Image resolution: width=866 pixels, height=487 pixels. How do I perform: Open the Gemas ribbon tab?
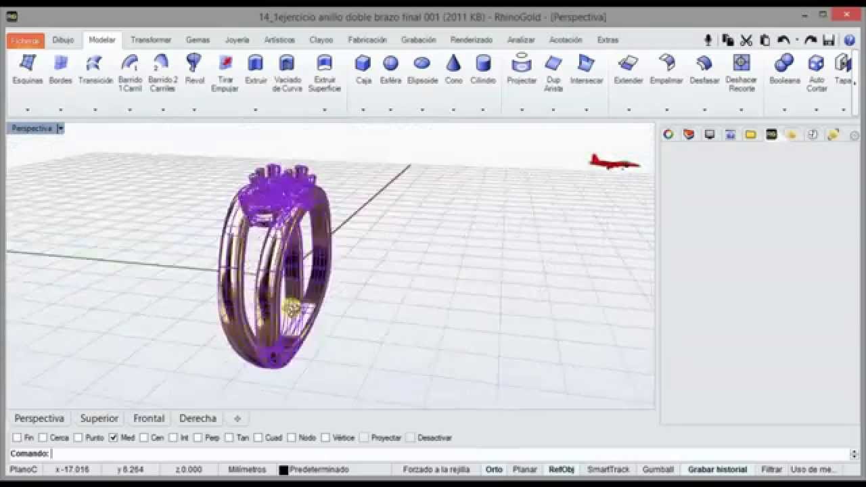(x=198, y=40)
